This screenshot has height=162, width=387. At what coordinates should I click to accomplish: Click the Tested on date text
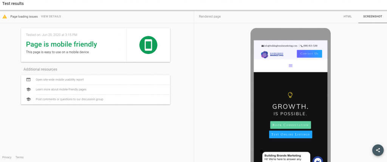51,35
